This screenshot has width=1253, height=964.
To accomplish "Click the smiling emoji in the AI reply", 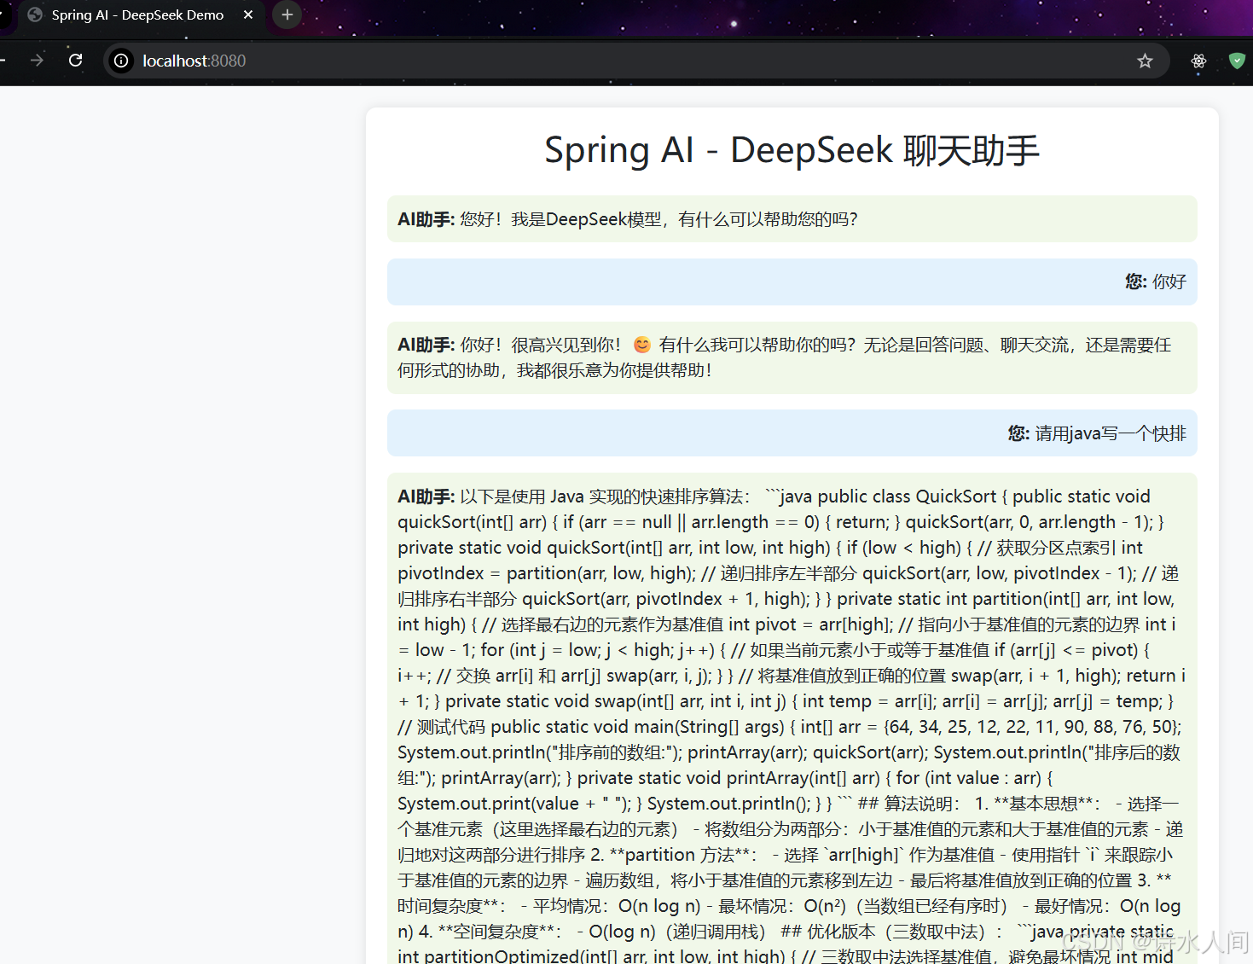I will click(x=641, y=345).
